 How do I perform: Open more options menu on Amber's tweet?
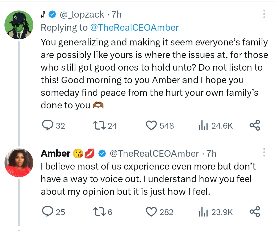click(264, 153)
